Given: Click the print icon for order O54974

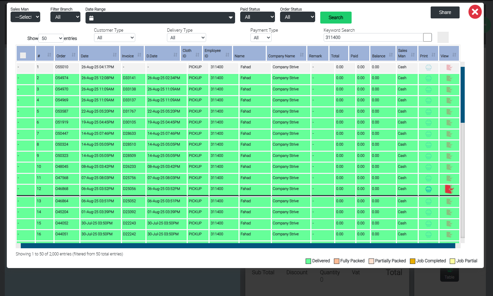Looking at the screenshot, I should coord(428,78).
